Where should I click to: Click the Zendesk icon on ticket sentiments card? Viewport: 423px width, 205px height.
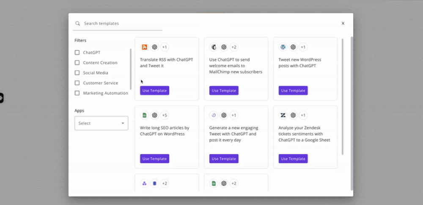coord(283,115)
